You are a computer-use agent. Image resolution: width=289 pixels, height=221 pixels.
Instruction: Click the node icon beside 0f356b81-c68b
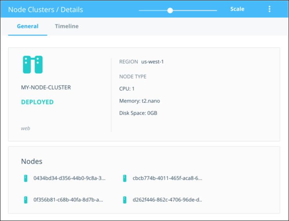tap(25, 199)
